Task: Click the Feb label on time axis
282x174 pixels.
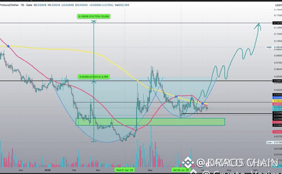Action: pyautogui.click(x=74, y=170)
